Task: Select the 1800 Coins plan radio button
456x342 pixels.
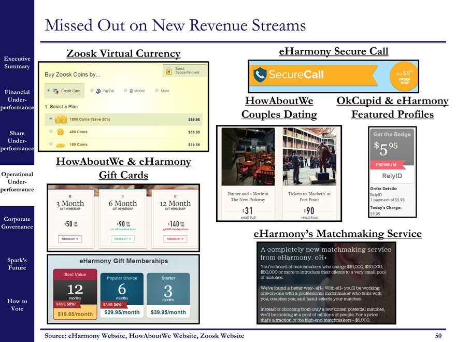Action: (51, 119)
